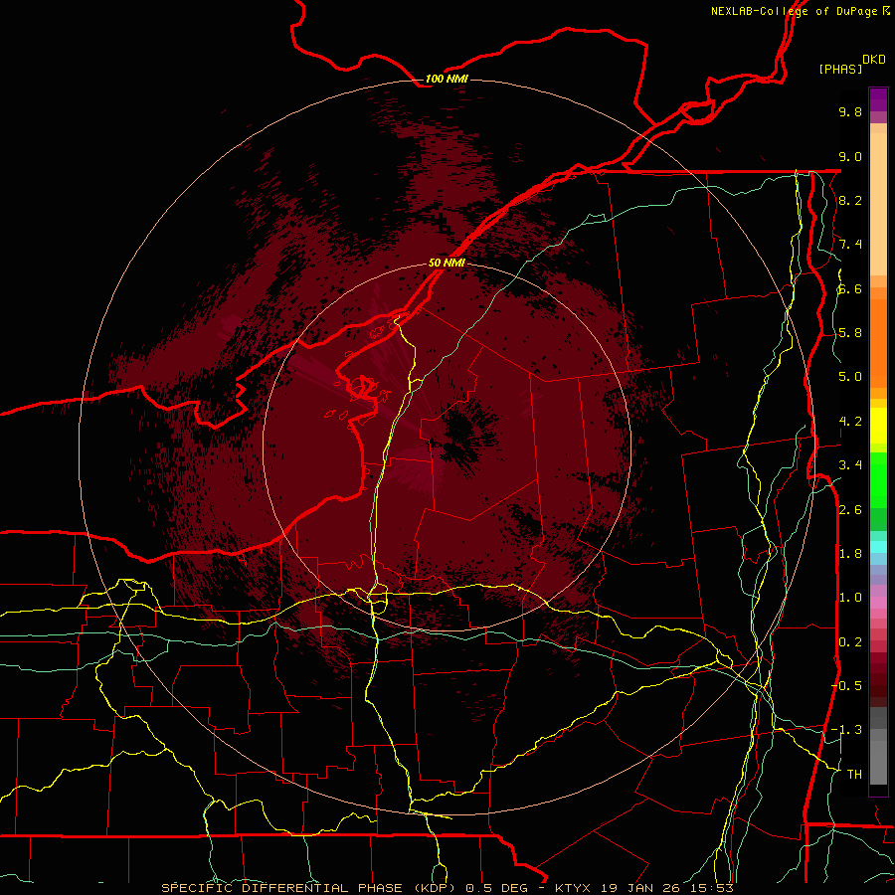Click the 5.0 legend value
895x895 pixels.
pyautogui.click(x=850, y=377)
